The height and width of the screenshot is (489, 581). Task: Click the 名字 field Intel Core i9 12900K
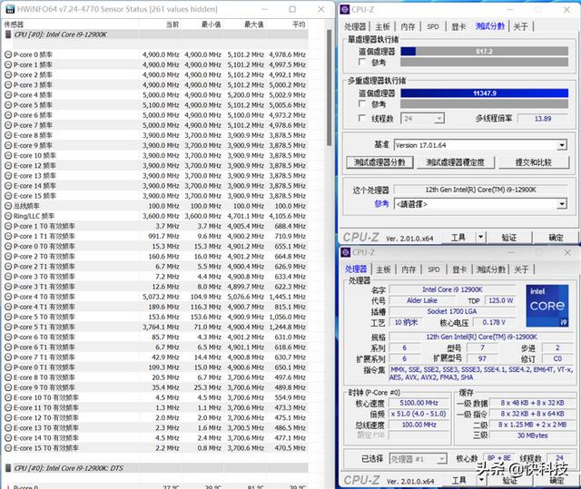pyautogui.click(x=452, y=289)
